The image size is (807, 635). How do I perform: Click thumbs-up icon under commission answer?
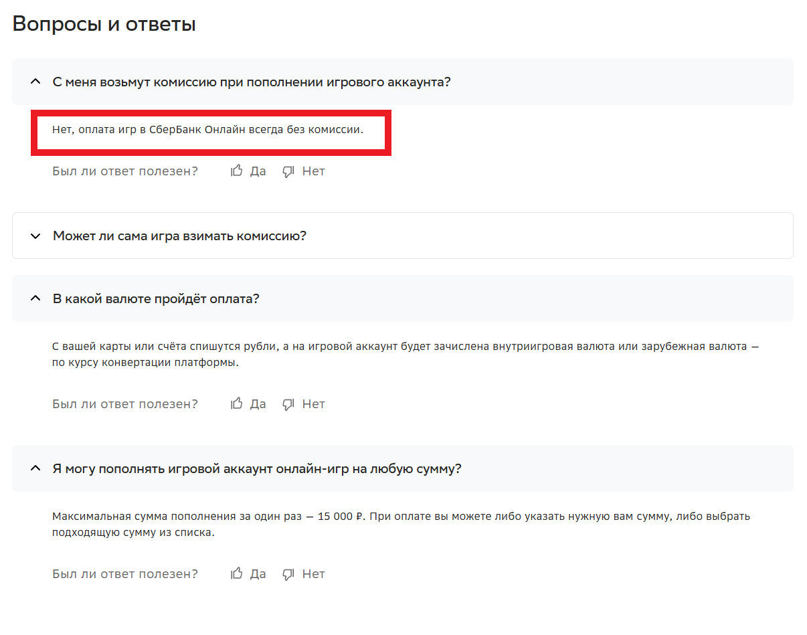click(x=236, y=171)
